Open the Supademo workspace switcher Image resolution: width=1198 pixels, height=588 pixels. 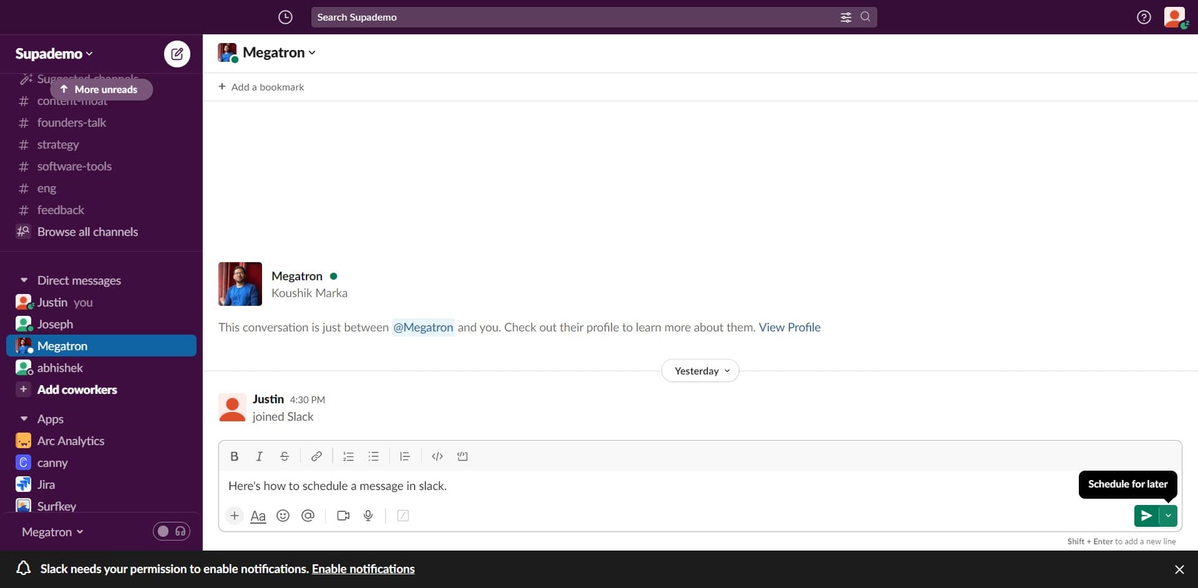53,53
